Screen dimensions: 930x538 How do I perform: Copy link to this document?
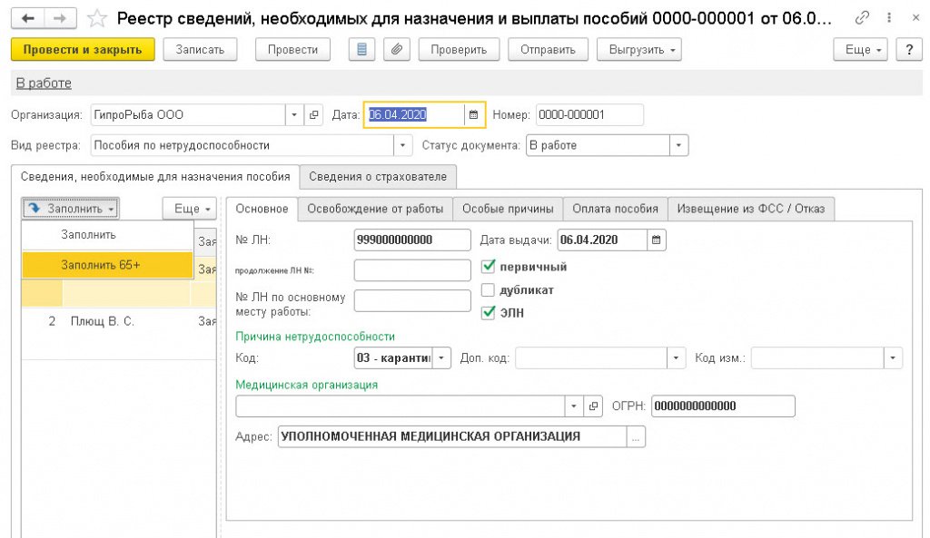(x=862, y=18)
